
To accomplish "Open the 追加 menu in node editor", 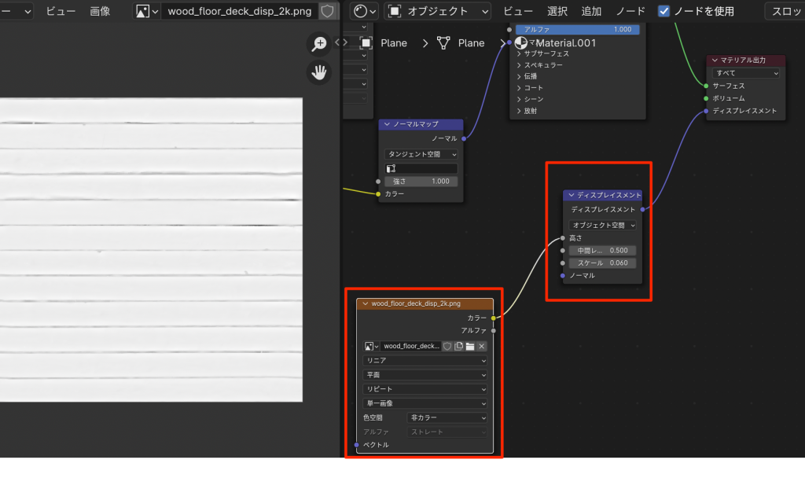I will [x=591, y=11].
